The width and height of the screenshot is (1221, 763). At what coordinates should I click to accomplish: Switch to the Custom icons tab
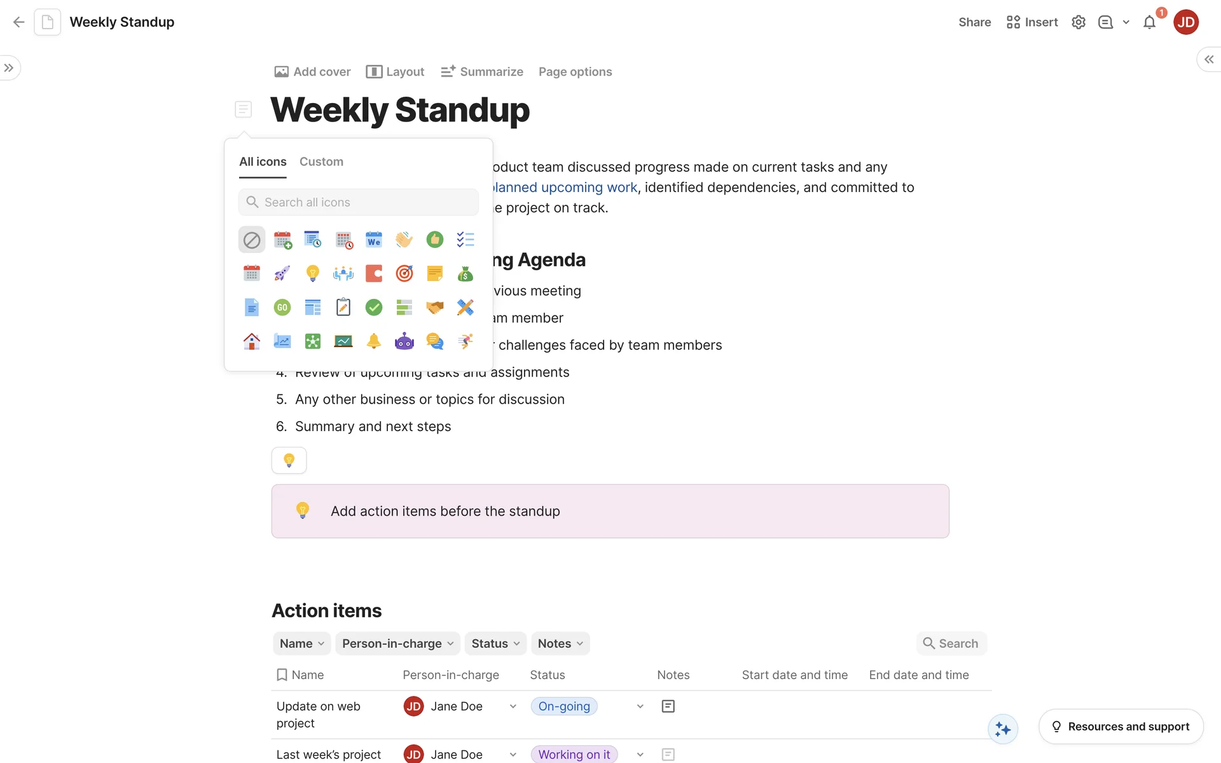coord(321,162)
